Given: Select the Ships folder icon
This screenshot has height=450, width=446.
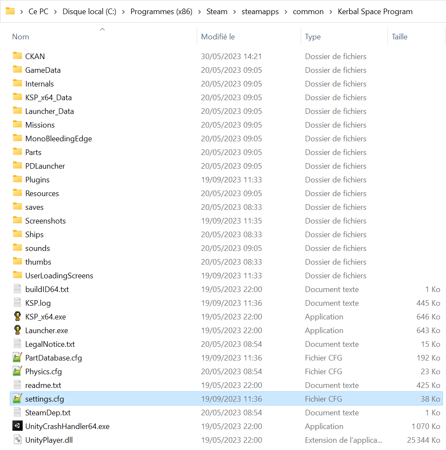Looking at the screenshot, I should pyautogui.click(x=17, y=234).
